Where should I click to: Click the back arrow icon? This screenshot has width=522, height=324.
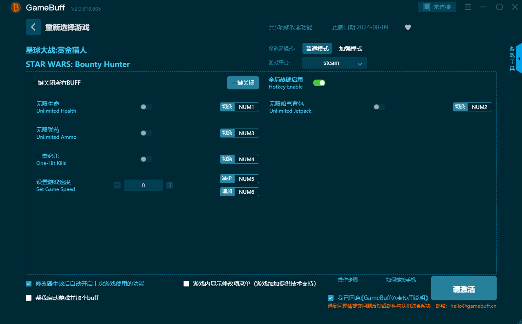(x=34, y=27)
